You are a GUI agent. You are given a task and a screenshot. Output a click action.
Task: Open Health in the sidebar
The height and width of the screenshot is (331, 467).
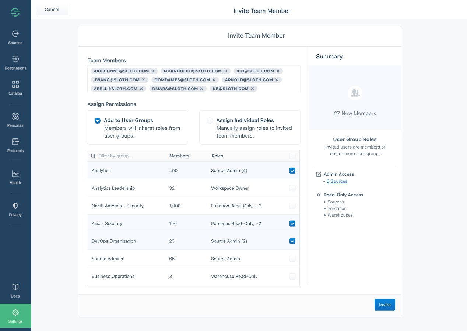(15, 178)
